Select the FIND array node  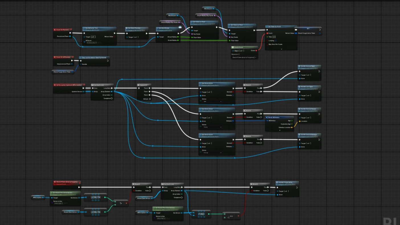coord(201,214)
